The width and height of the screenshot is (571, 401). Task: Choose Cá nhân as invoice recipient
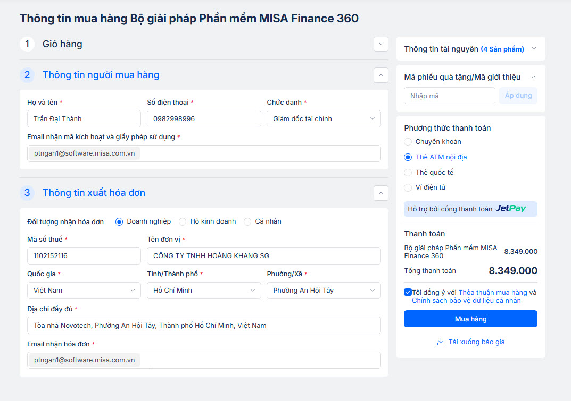click(x=247, y=221)
